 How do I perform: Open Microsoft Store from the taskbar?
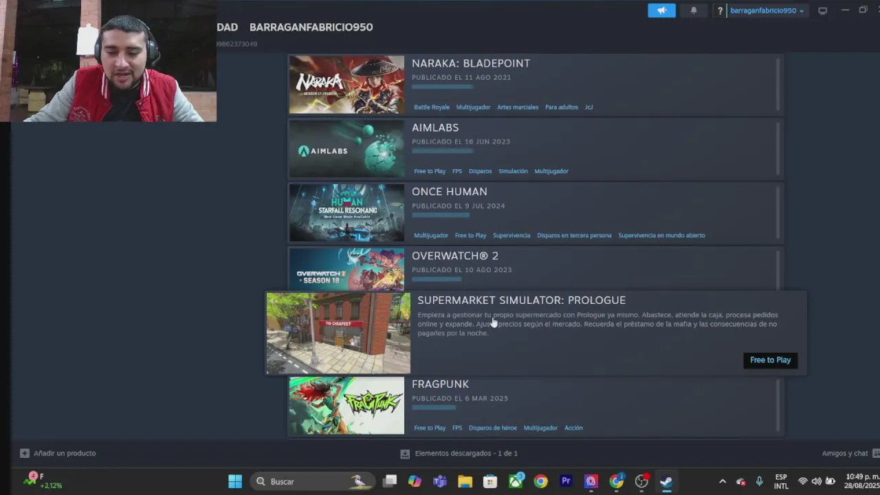click(x=490, y=481)
